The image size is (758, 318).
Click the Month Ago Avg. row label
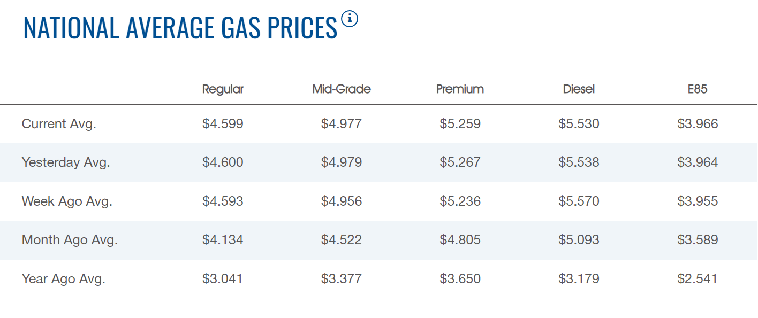click(x=70, y=240)
